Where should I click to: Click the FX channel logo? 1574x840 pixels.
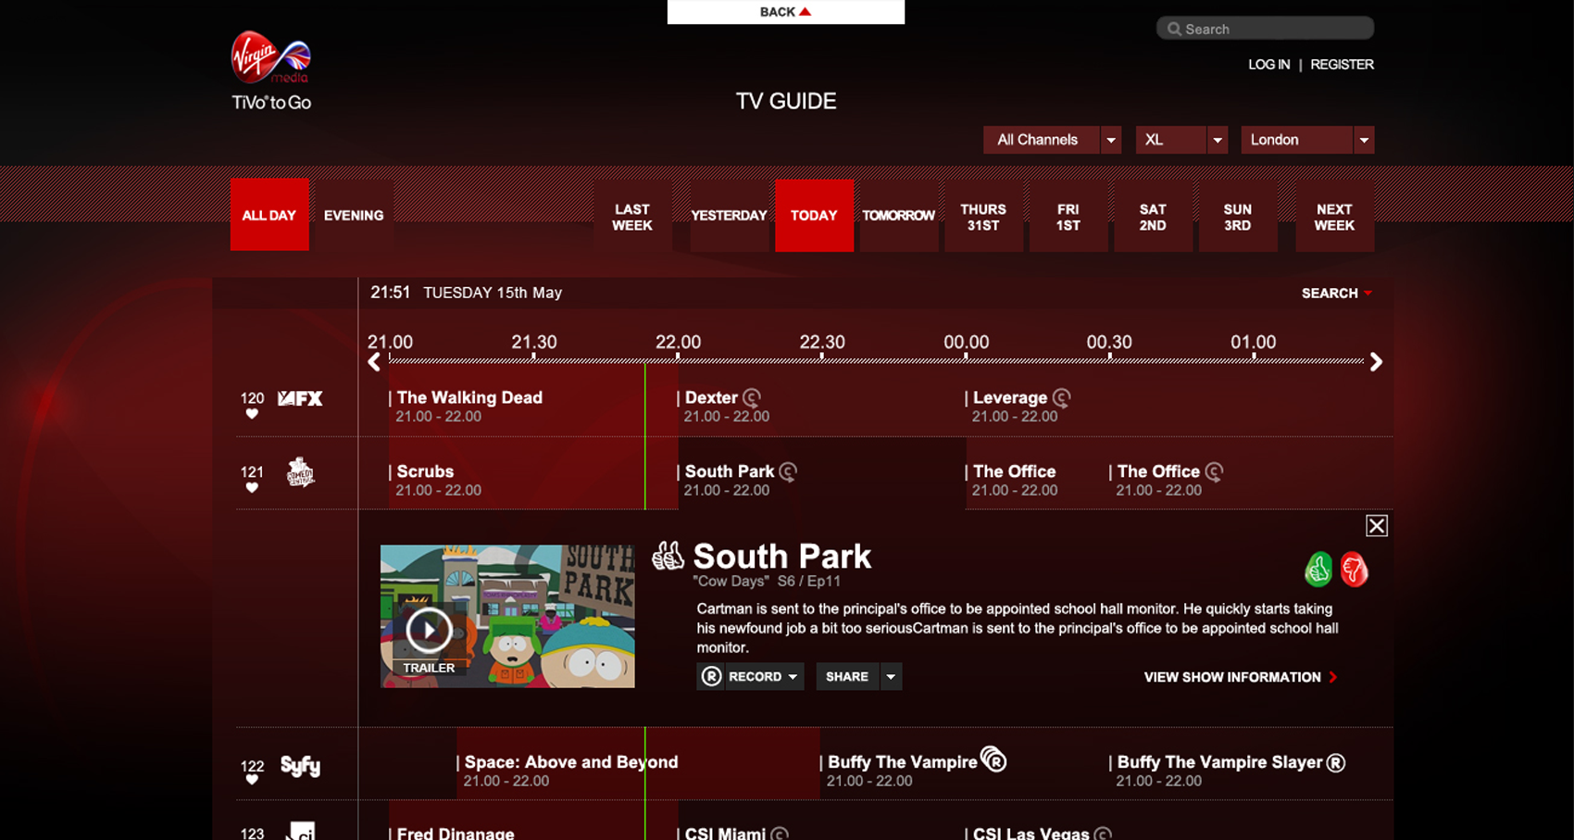tap(301, 398)
